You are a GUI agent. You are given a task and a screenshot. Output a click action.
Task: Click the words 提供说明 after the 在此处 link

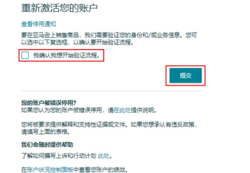(144, 110)
